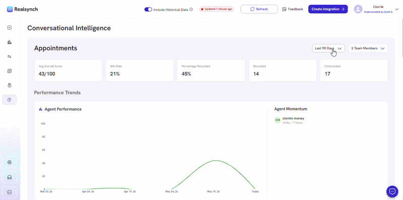
Task: Open the terminal console sidebar icon
Action: point(10,192)
